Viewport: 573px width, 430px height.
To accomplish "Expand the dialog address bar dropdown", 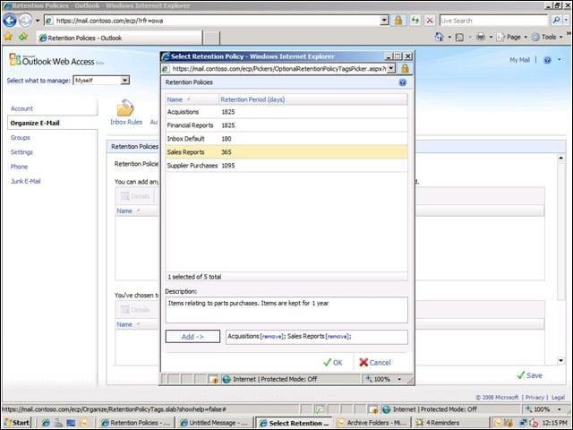I will click(x=391, y=69).
